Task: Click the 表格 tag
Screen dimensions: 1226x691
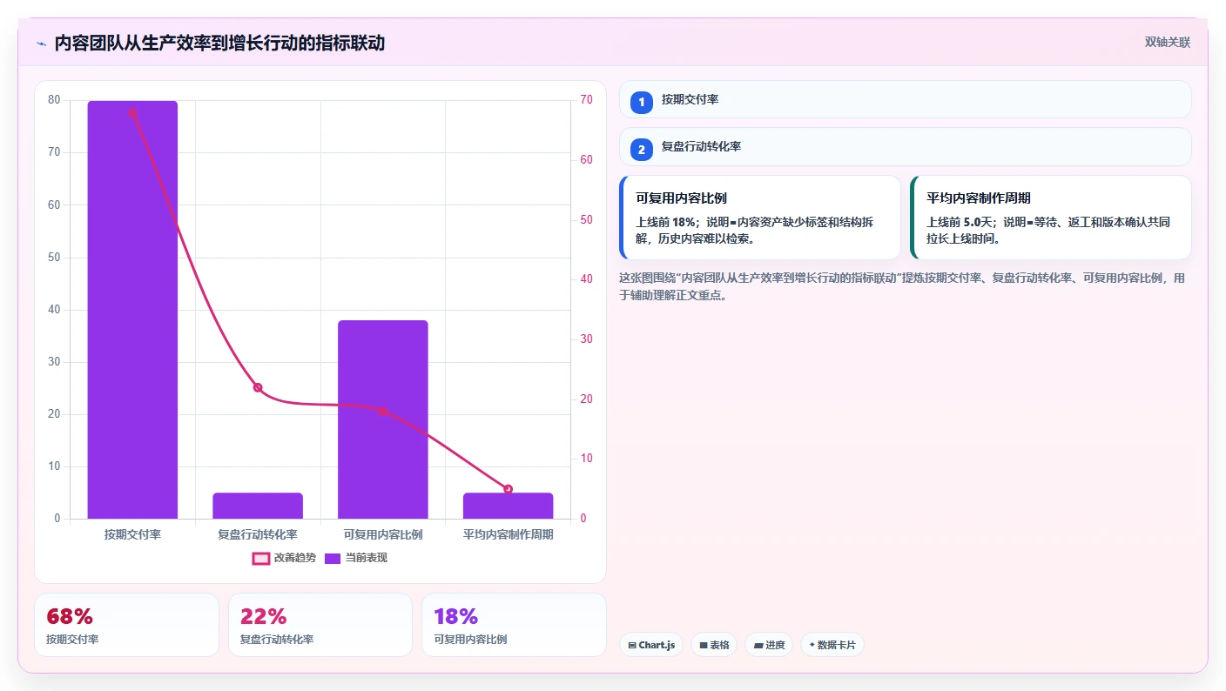Action: (x=714, y=645)
